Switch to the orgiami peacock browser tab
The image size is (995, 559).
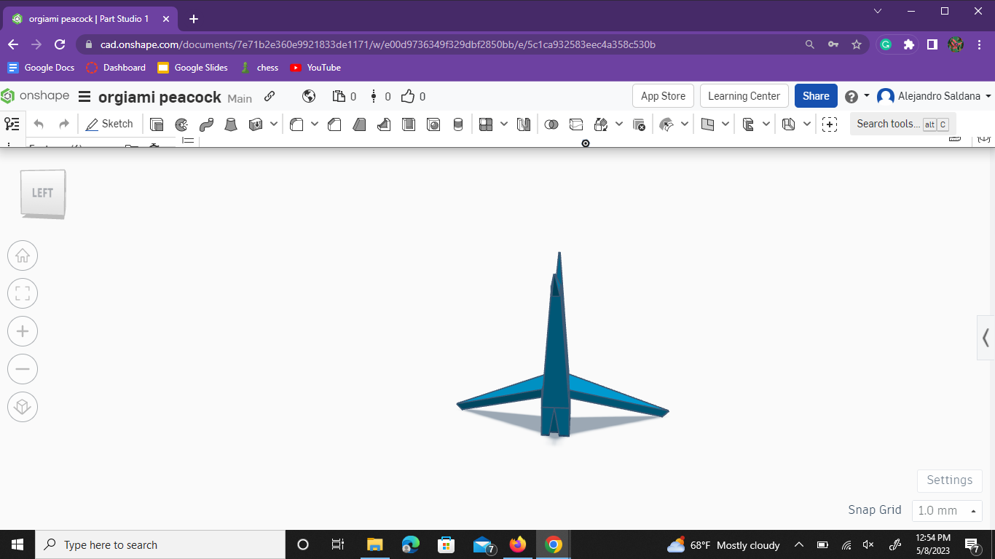click(x=87, y=18)
